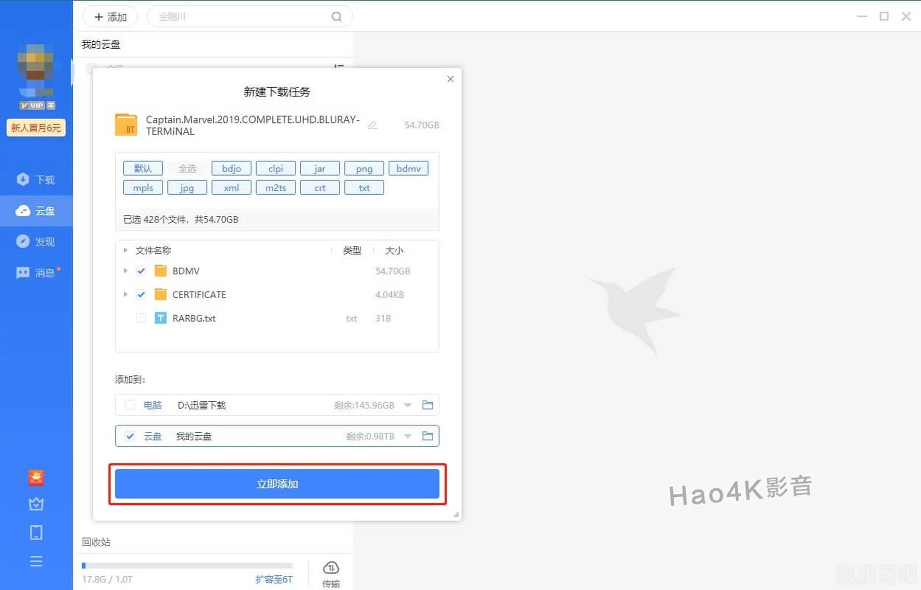Open the crown membership icon in sidebar

(x=36, y=504)
